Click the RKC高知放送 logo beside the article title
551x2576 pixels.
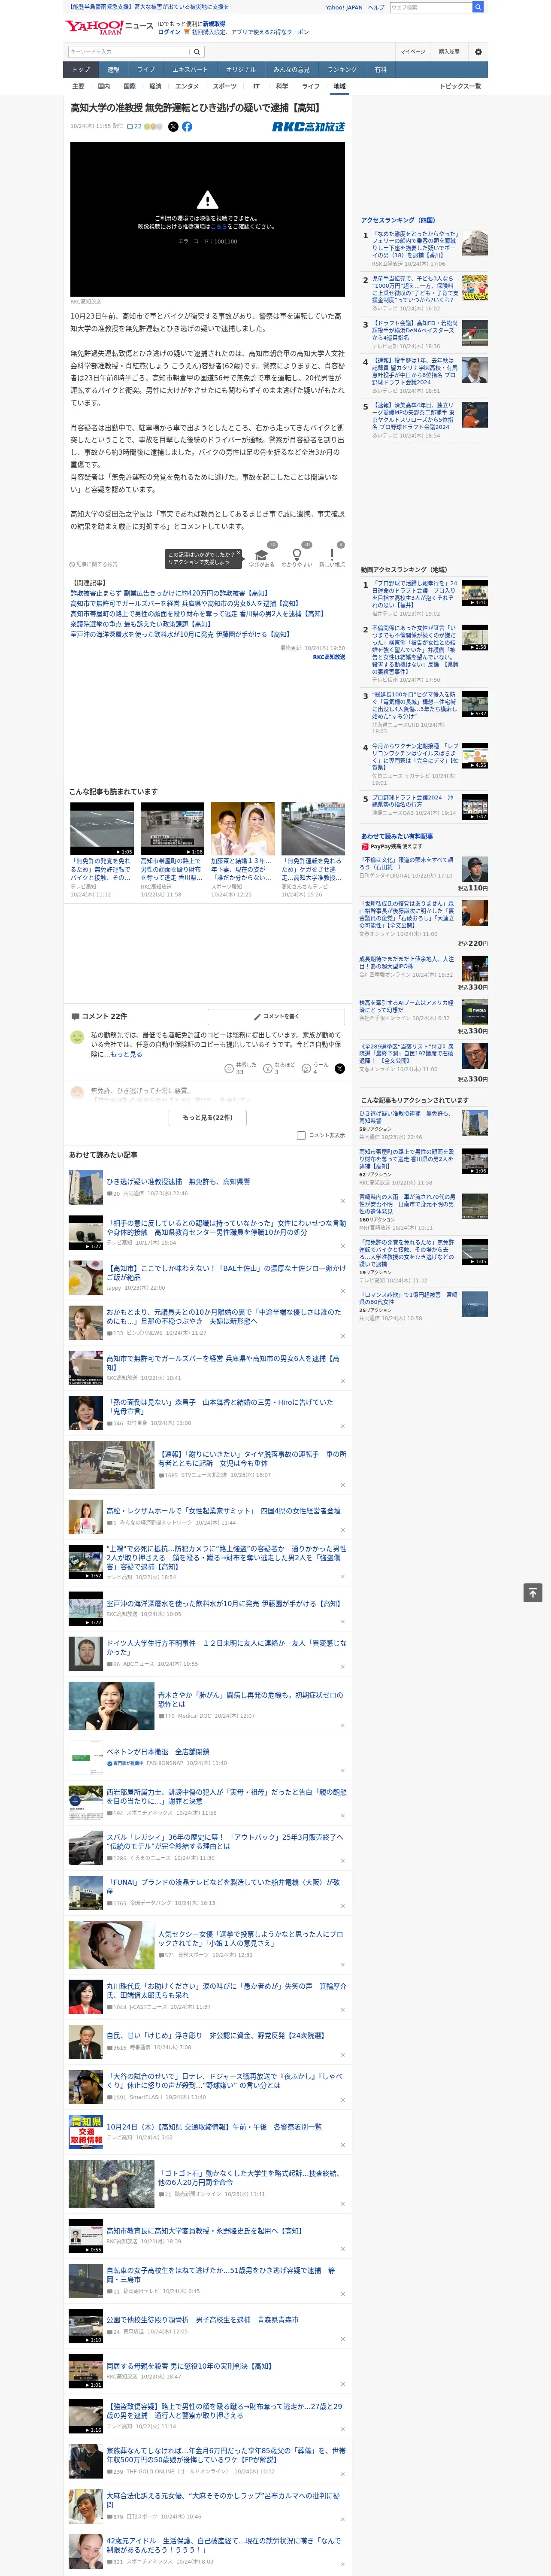[x=308, y=127]
